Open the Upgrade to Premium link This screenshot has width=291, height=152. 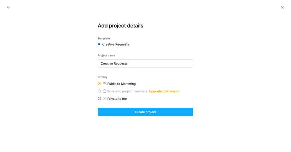(164, 91)
